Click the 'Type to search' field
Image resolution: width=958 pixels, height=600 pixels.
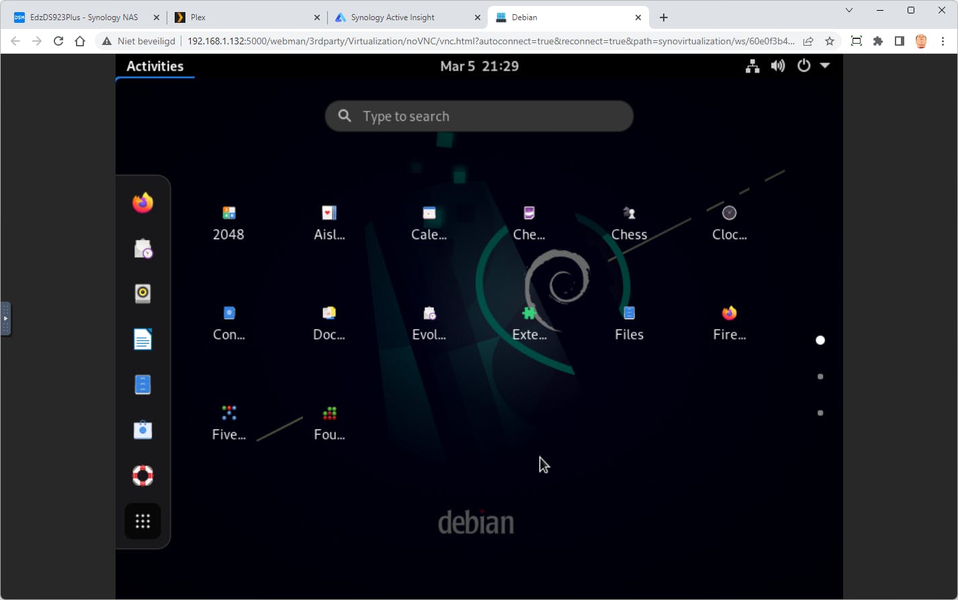[479, 116]
